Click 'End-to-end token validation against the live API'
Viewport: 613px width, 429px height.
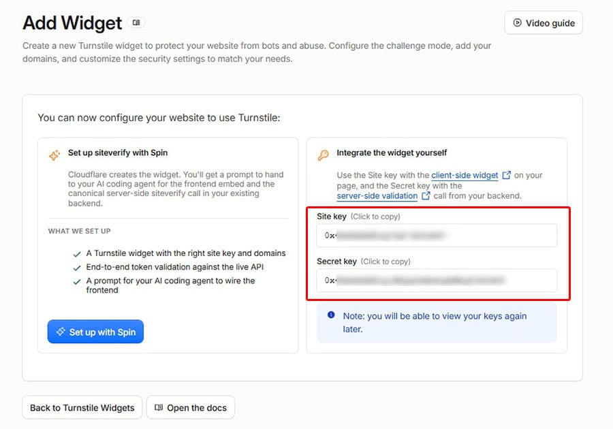click(x=175, y=267)
